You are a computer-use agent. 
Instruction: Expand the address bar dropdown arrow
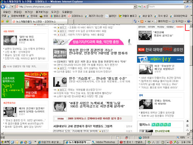coord(135,7)
